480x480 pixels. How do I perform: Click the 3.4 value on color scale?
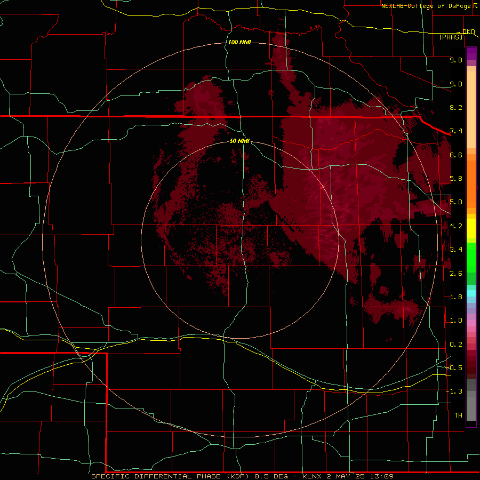click(x=456, y=250)
